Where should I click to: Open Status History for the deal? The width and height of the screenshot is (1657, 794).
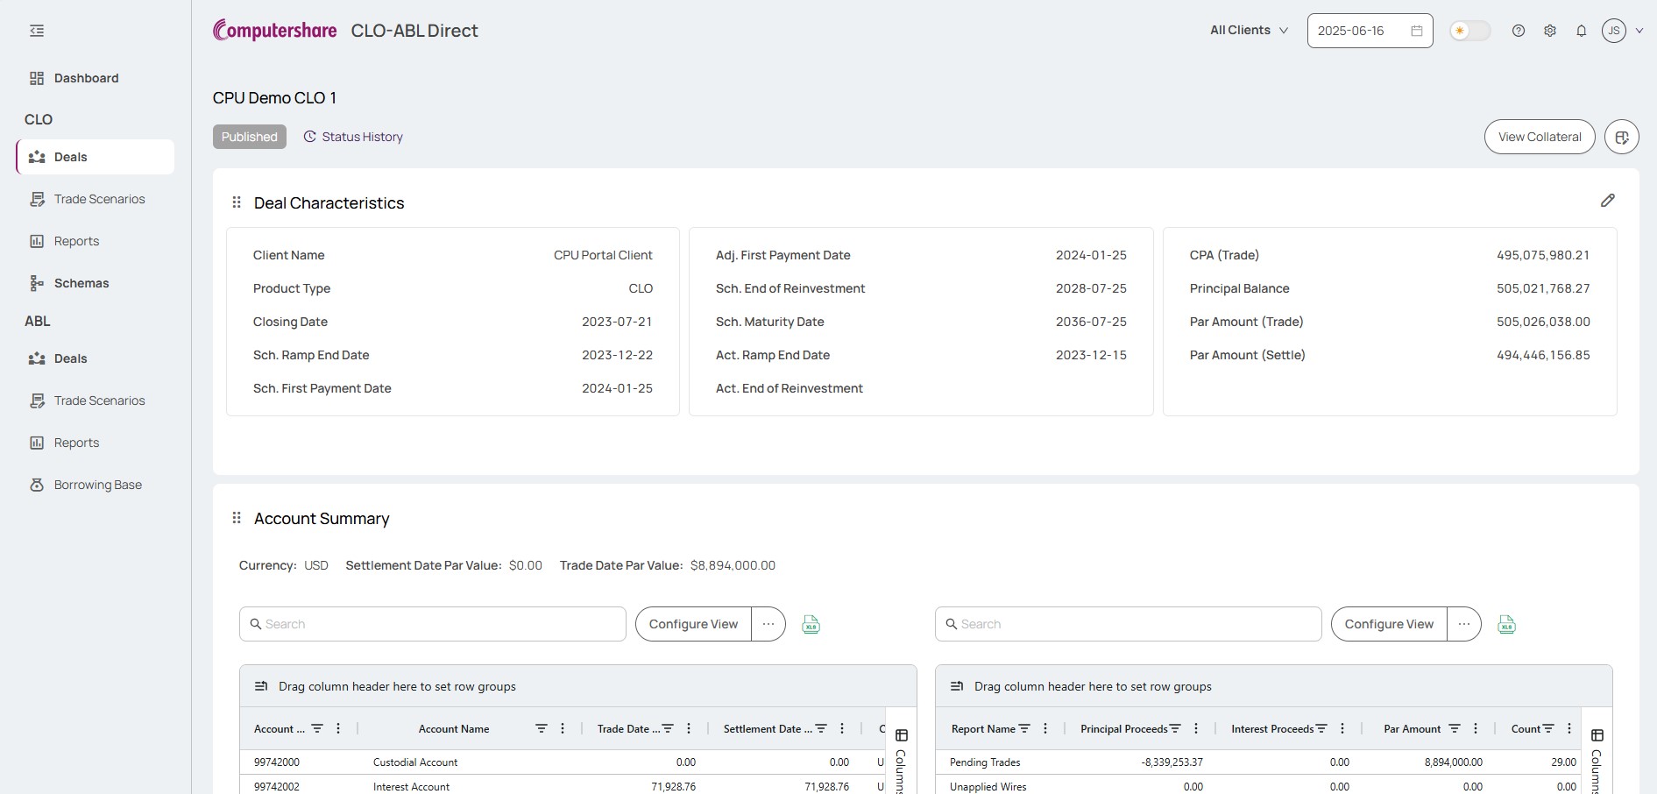352,137
